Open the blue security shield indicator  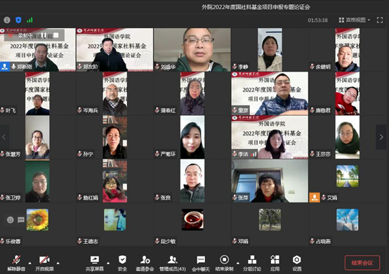(18, 20)
